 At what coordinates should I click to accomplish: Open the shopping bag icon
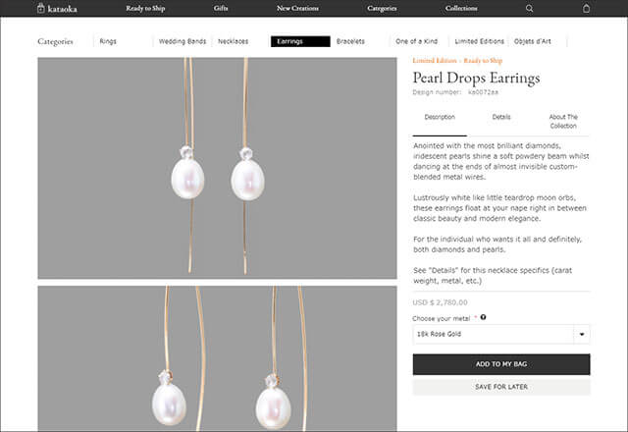(x=587, y=9)
